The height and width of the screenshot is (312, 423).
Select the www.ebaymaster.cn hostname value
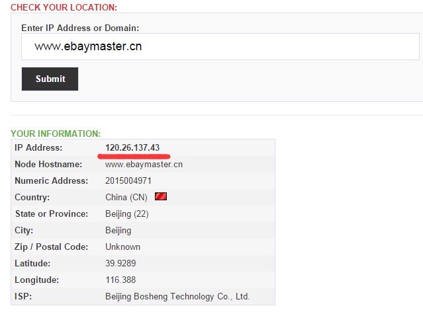click(144, 164)
